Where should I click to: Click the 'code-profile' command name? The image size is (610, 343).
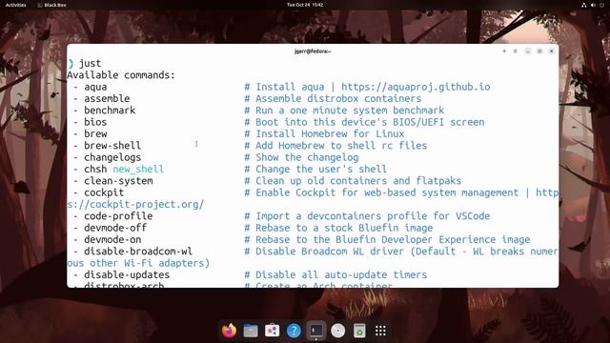[118, 216]
